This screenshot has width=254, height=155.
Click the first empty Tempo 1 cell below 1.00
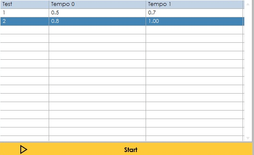pyautogui.click(x=194, y=30)
